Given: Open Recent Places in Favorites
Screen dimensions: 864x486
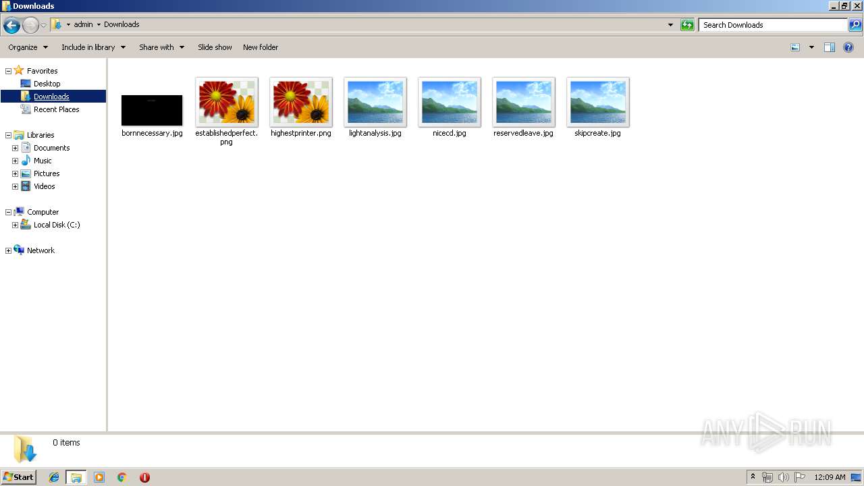Looking at the screenshot, I should point(56,109).
